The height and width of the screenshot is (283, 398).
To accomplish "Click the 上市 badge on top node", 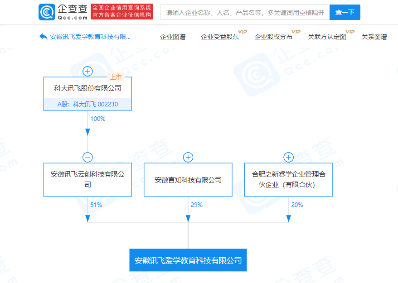I will (116, 77).
